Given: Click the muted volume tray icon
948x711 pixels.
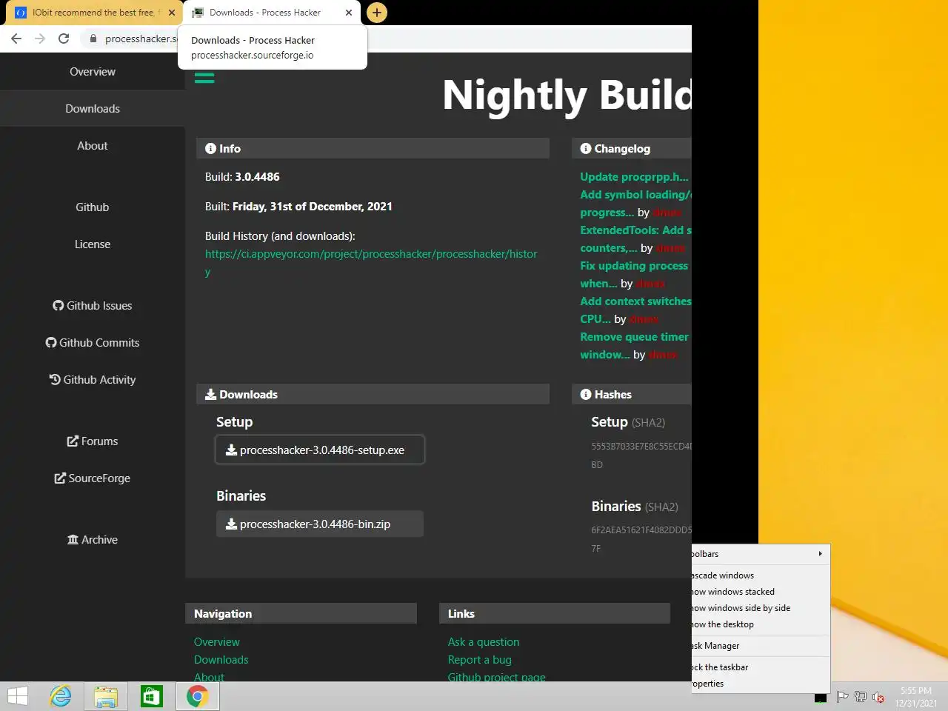Looking at the screenshot, I should 878,697.
